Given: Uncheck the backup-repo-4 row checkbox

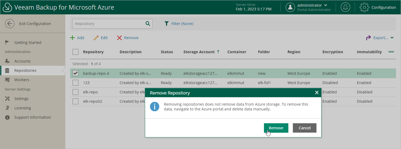Looking at the screenshot, I should 75,73.
